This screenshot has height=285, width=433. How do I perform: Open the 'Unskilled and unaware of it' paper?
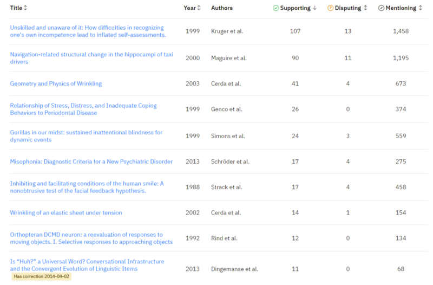click(88, 31)
